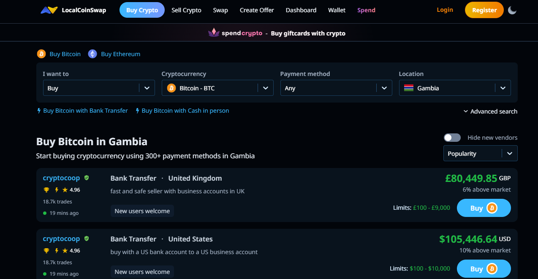The height and width of the screenshot is (279, 538).
Task: Click the verified shield on the United States offer
Action: 87,238
